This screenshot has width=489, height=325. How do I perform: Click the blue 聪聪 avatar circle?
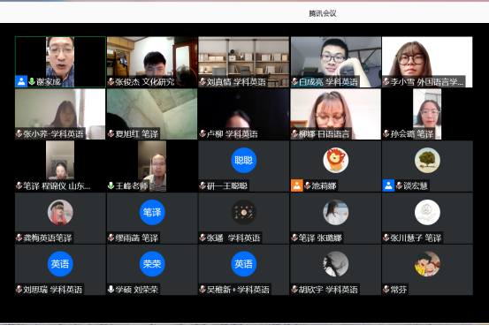click(x=243, y=160)
